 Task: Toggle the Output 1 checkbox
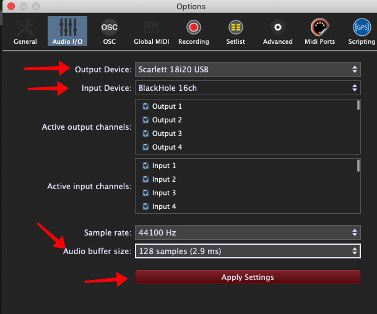pyautogui.click(x=145, y=106)
